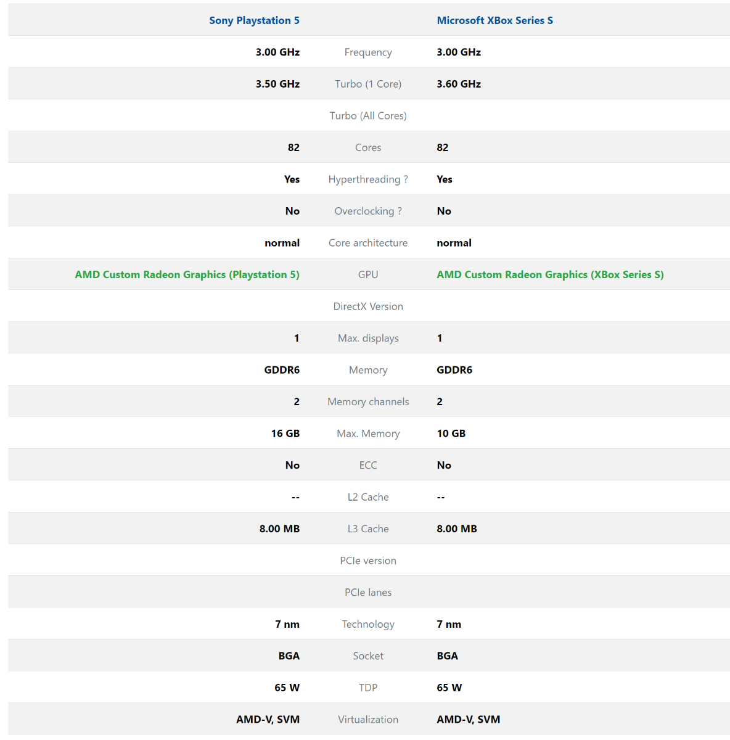Click the Turbo (1 Core) label
This screenshot has height=740, width=730.
click(x=368, y=84)
